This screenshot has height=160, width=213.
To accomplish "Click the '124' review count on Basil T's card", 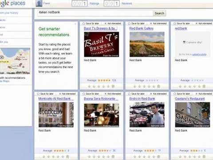I will coord(114,80).
